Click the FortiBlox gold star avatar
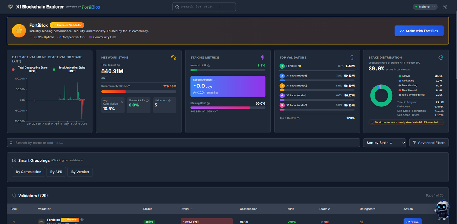The height and width of the screenshot is (224, 457). pyautogui.click(x=19, y=31)
